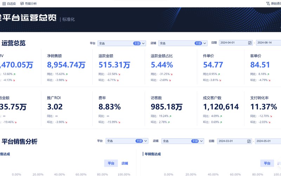The image size is (281, 176).
Task: Click the 自适应 layout icon in toolbar
Action: click(x=4, y=4)
